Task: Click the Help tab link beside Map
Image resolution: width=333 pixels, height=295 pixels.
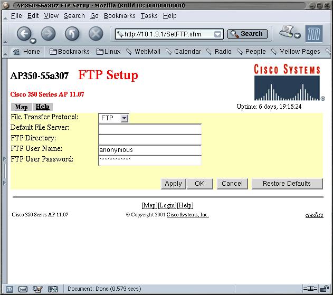Action: [x=42, y=107]
